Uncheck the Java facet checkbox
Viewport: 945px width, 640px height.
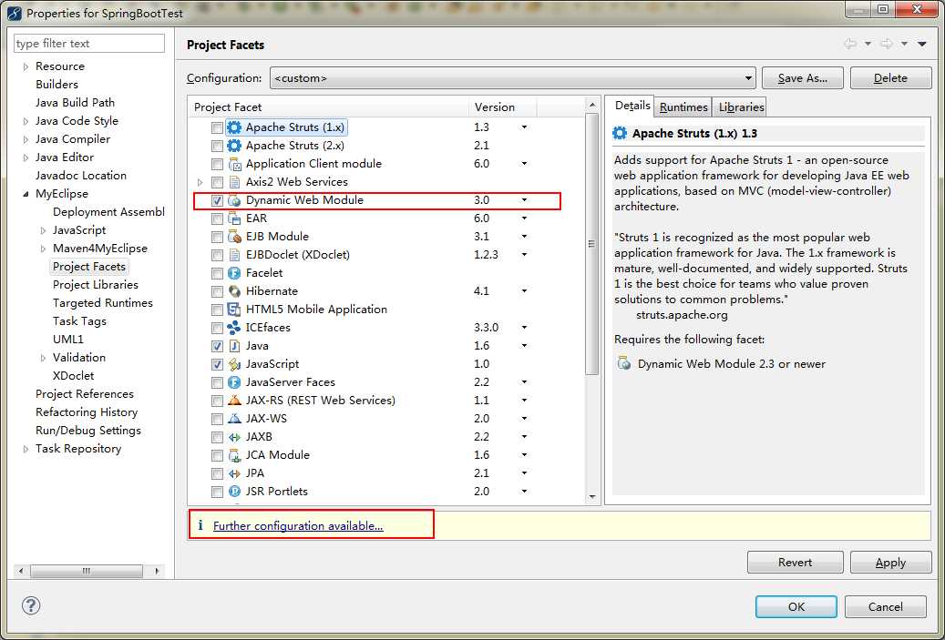point(217,346)
